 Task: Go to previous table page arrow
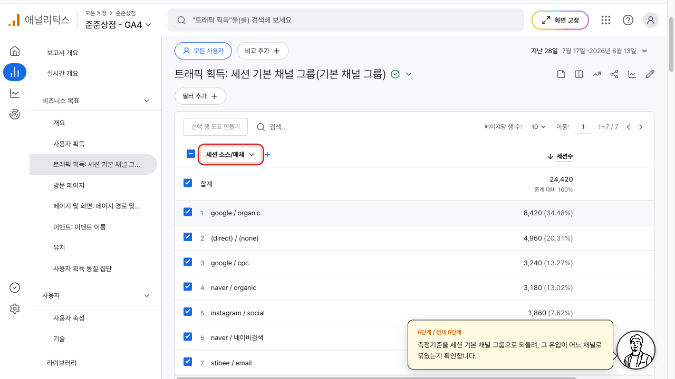(x=629, y=127)
